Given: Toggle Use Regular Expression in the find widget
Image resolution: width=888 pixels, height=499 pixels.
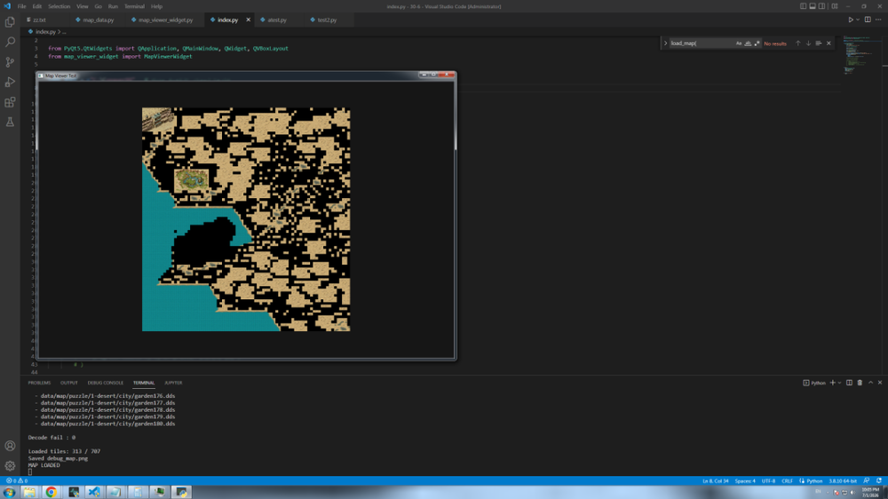Looking at the screenshot, I should [757, 44].
